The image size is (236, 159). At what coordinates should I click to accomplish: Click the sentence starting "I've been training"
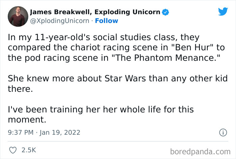pyautogui.click(x=100, y=110)
